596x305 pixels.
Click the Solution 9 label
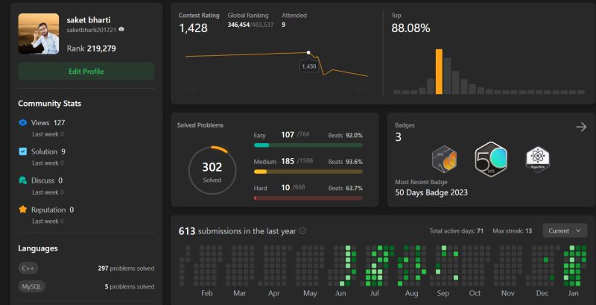48,151
